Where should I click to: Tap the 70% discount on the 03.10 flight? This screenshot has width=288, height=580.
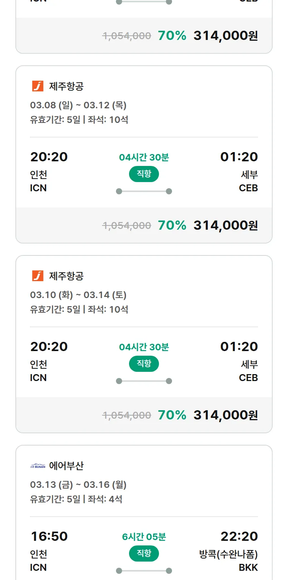click(172, 415)
